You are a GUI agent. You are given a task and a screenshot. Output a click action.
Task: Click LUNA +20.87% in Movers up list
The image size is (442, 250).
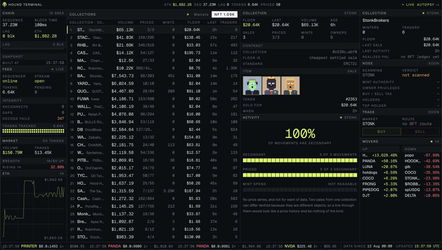380,167
